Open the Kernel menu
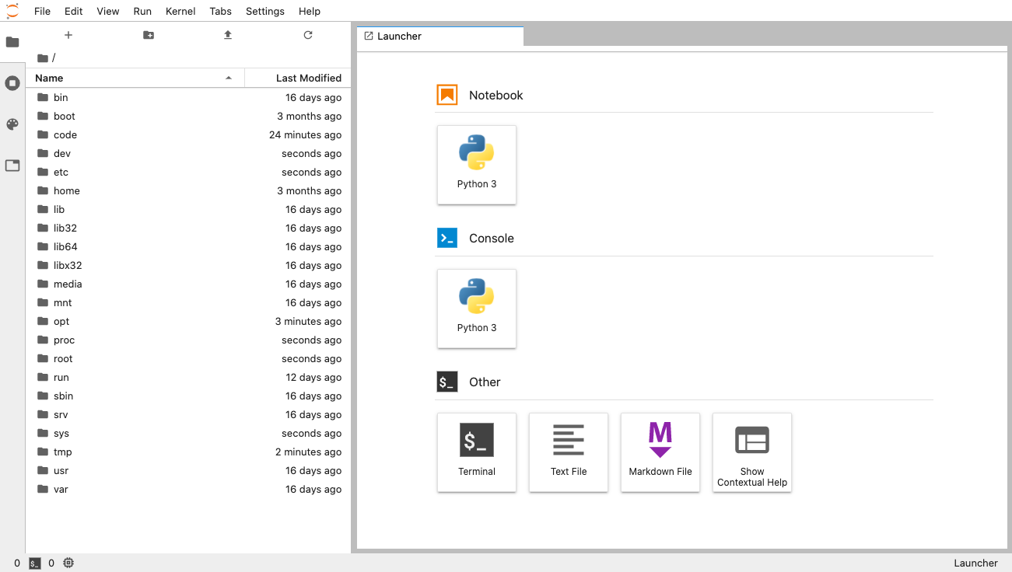The height and width of the screenshot is (572, 1012). click(180, 11)
